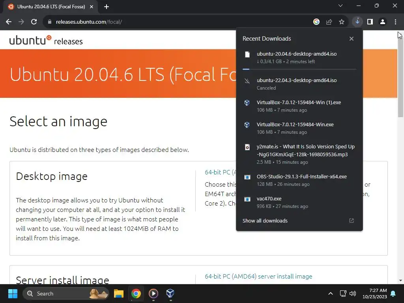This screenshot has height=303, width=404.
Task: Open File Explorer from taskbar
Action: point(119,294)
